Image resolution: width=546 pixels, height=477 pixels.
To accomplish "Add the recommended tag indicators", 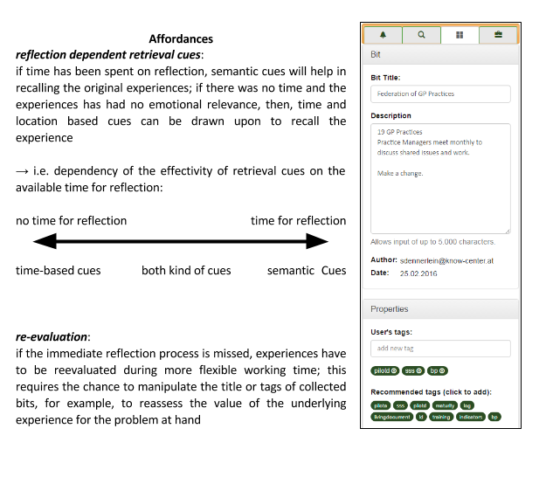I will tap(471, 417).
